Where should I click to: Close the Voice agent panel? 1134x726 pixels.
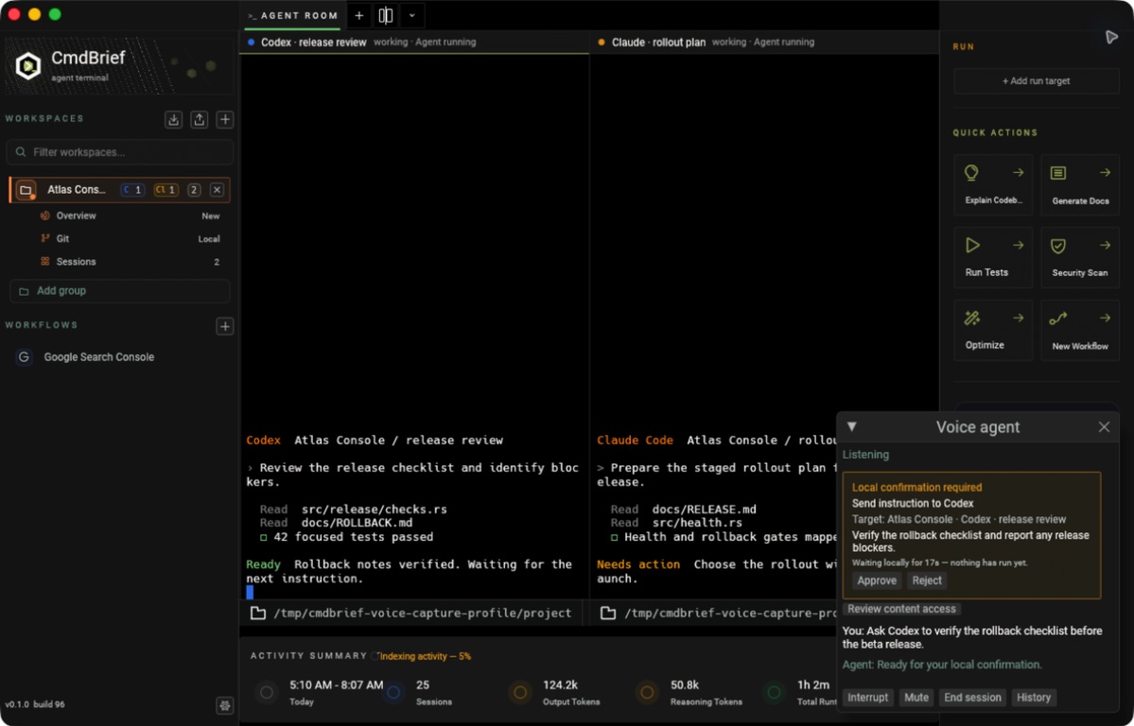[1104, 427]
